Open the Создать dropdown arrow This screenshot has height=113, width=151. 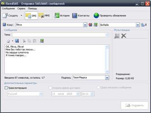point(21,15)
